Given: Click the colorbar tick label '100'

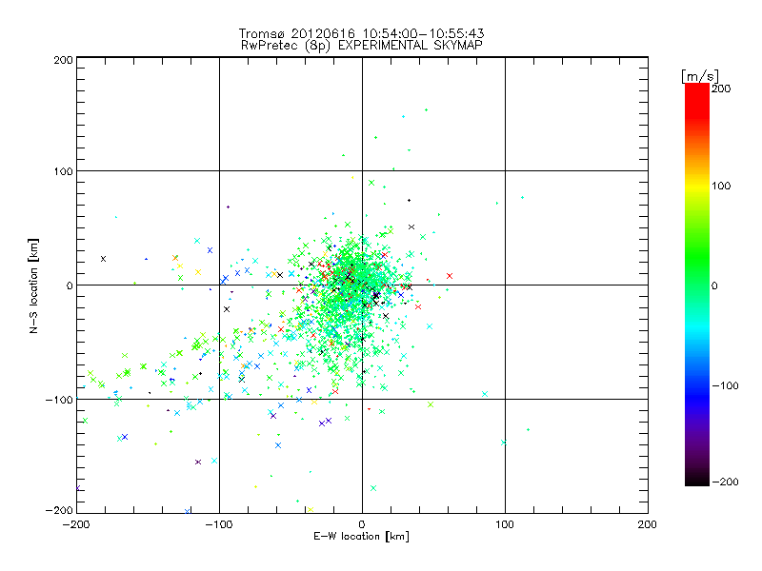Looking at the screenshot, I should pos(721,186).
